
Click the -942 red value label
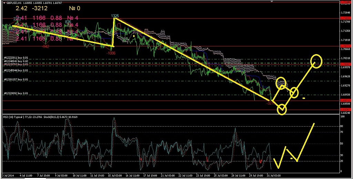point(45,46)
